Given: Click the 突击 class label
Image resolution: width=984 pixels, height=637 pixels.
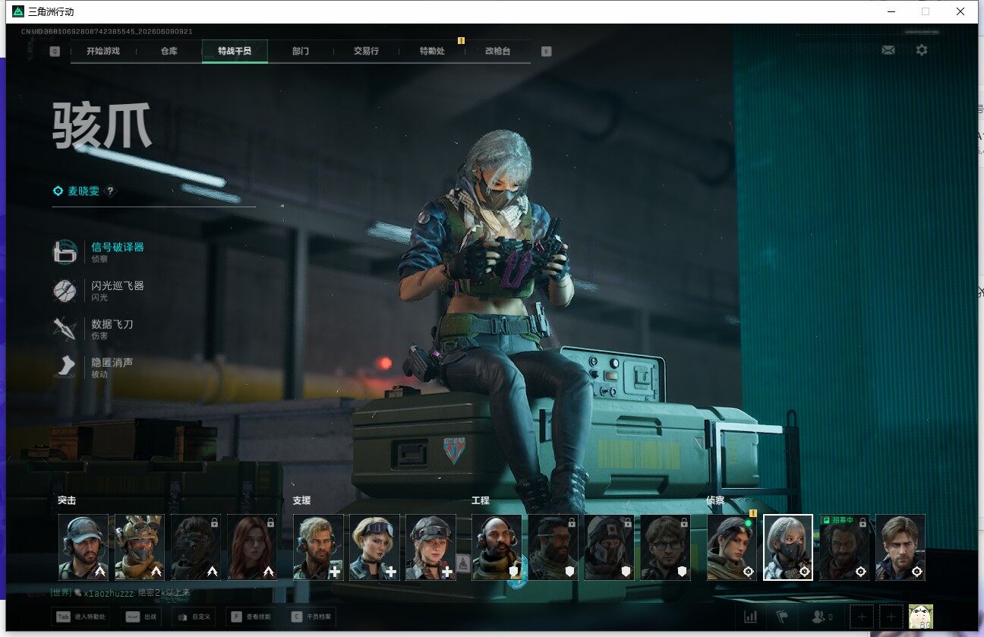Looking at the screenshot, I should pos(67,501).
